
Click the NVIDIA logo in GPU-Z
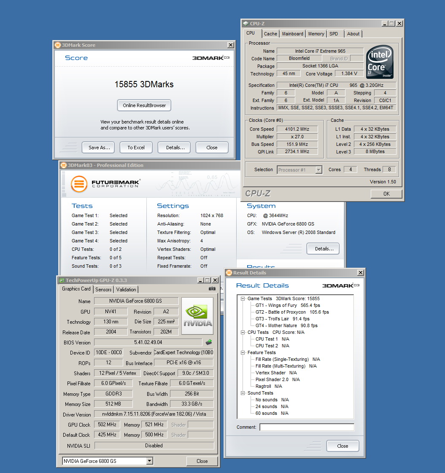coord(198,316)
